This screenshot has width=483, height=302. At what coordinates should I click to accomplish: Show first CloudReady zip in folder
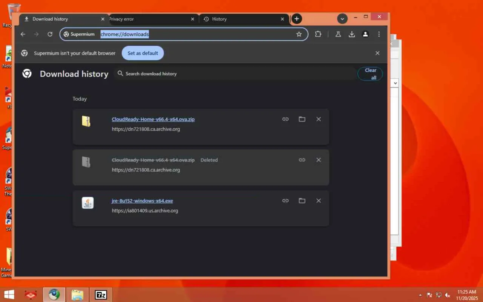pyautogui.click(x=302, y=119)
